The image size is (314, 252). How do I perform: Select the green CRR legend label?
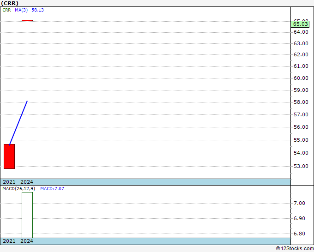point(6,10)
